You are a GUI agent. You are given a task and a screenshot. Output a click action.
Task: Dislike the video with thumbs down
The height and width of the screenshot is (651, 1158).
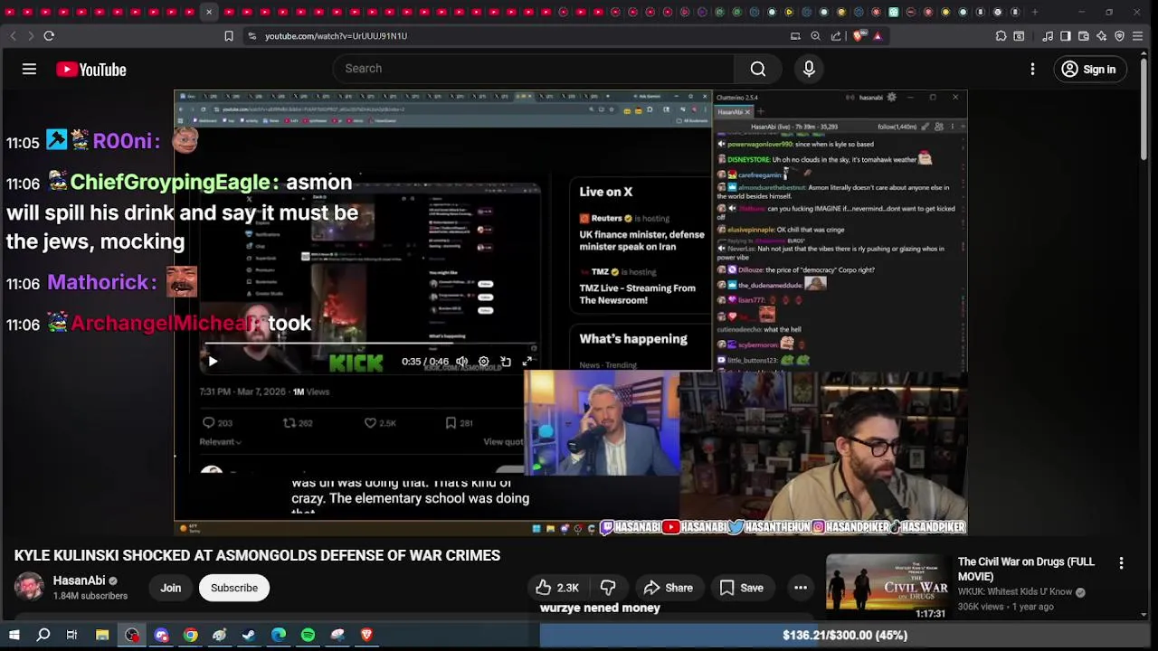coord(608,588)
